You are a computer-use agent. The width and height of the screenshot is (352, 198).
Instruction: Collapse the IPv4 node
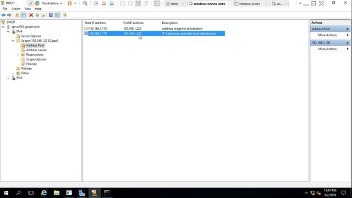pos(8,31)
